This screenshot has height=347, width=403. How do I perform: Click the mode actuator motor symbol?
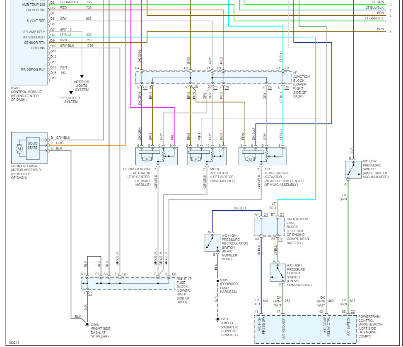196,159
